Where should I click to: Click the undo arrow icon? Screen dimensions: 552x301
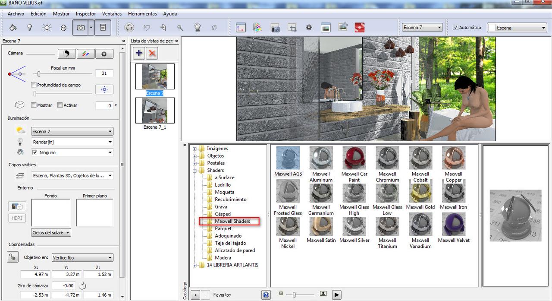tap(147, 28)
